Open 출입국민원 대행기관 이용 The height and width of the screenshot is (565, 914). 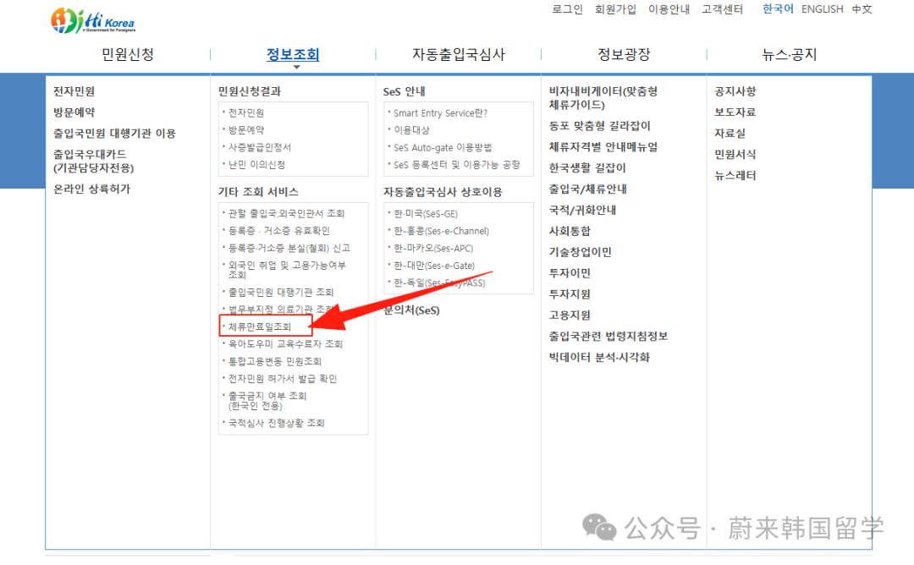(114, 134)
